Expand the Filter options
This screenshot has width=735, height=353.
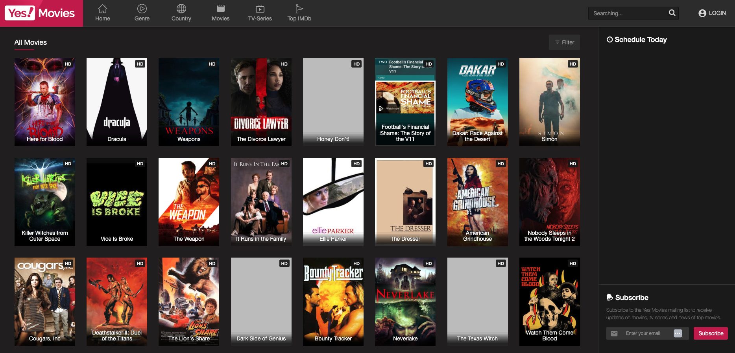click(x=564, y=42)
